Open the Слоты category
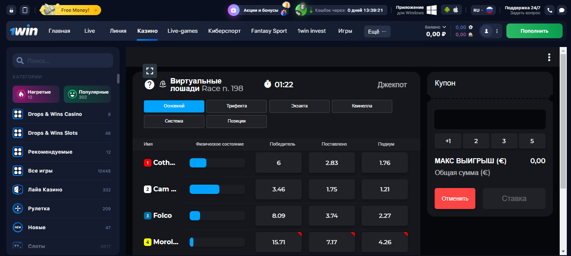The height and width of the screenshot is (256, 571). click(x=62, y=246)
